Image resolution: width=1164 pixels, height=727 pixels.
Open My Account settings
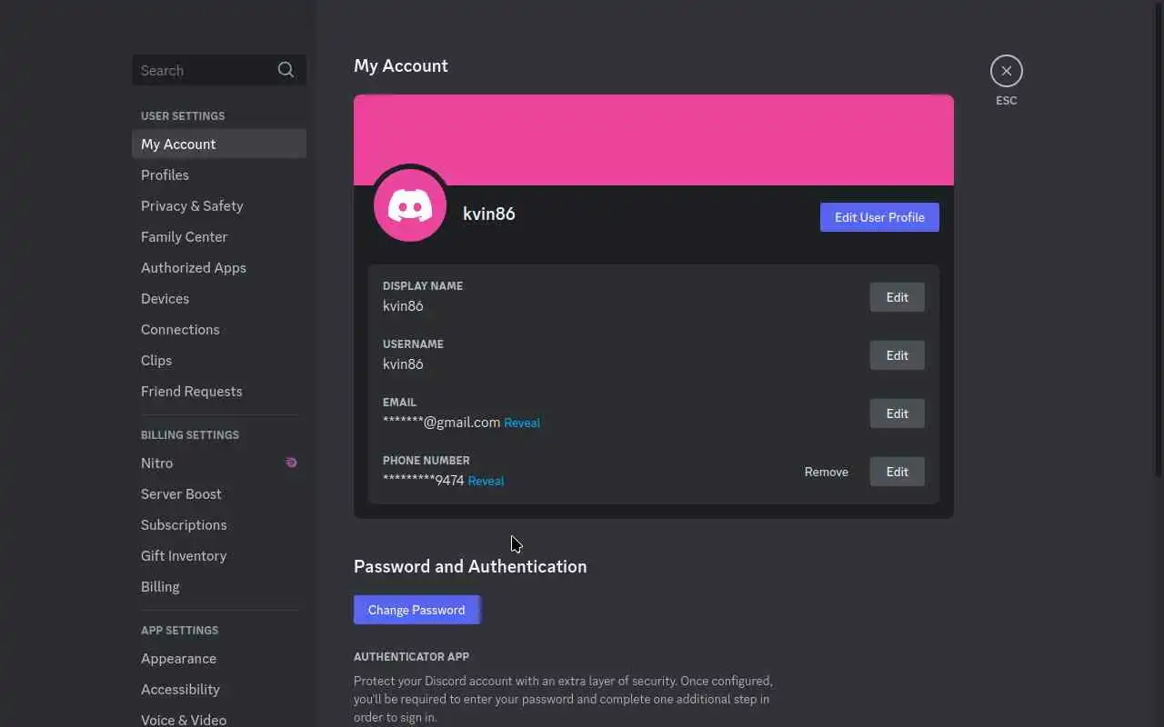tap(218, 144)
